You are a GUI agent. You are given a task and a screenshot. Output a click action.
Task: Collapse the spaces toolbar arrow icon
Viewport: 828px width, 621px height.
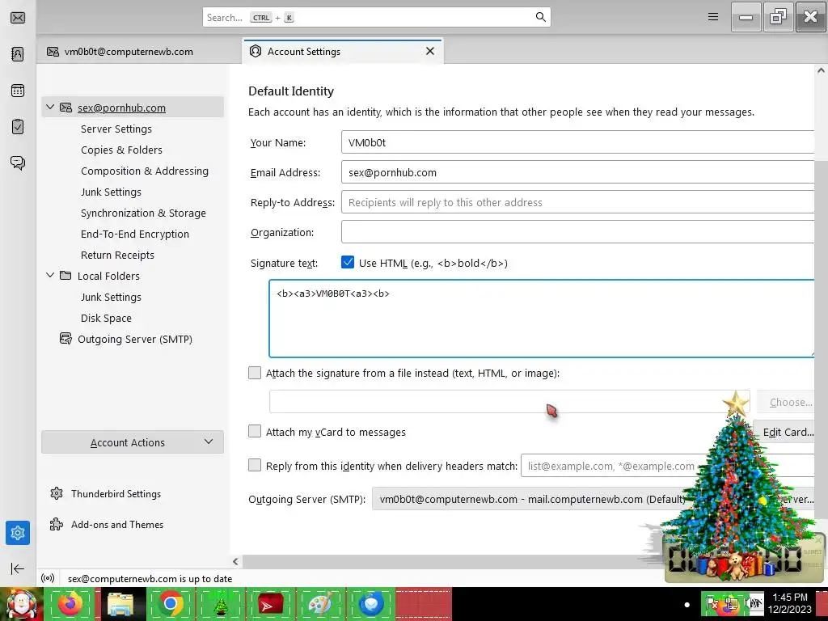click(18, 568)
